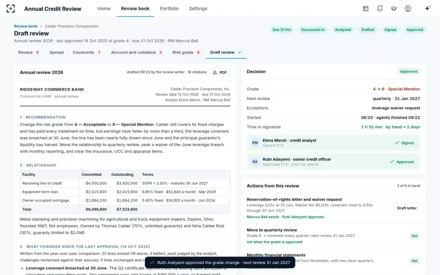The image size is (440, 275).
Task: Click the Signed stage pill
Action: (390, 30)
